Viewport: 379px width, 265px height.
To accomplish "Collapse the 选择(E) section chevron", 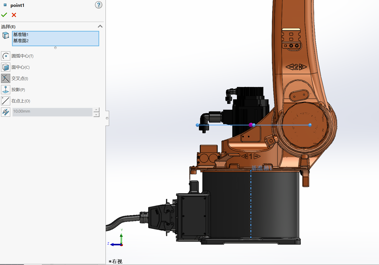I will coord(100,26).
